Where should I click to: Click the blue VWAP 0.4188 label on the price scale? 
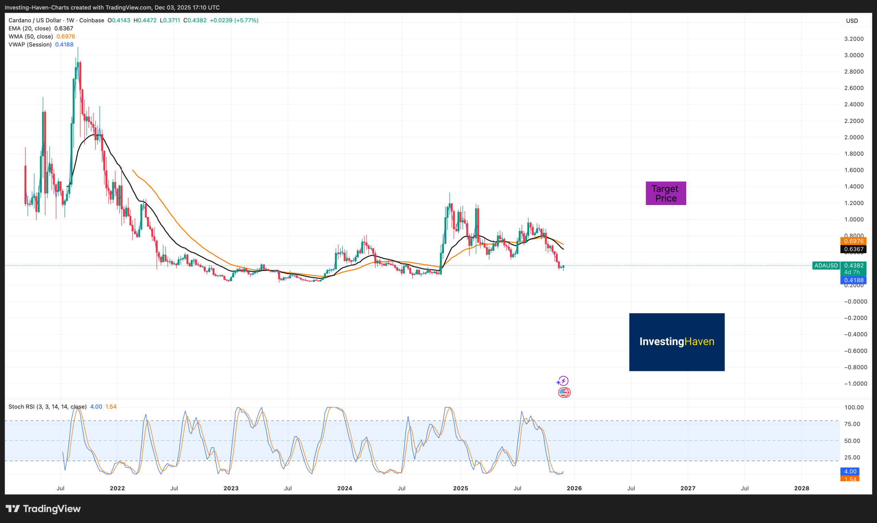point(853,280)
